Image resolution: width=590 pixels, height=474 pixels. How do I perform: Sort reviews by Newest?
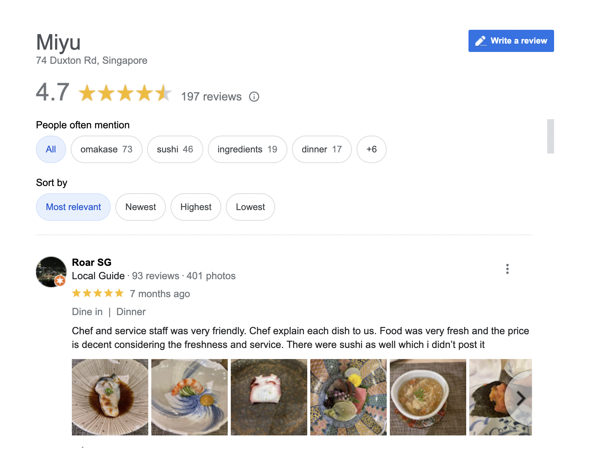coord(141,207)
